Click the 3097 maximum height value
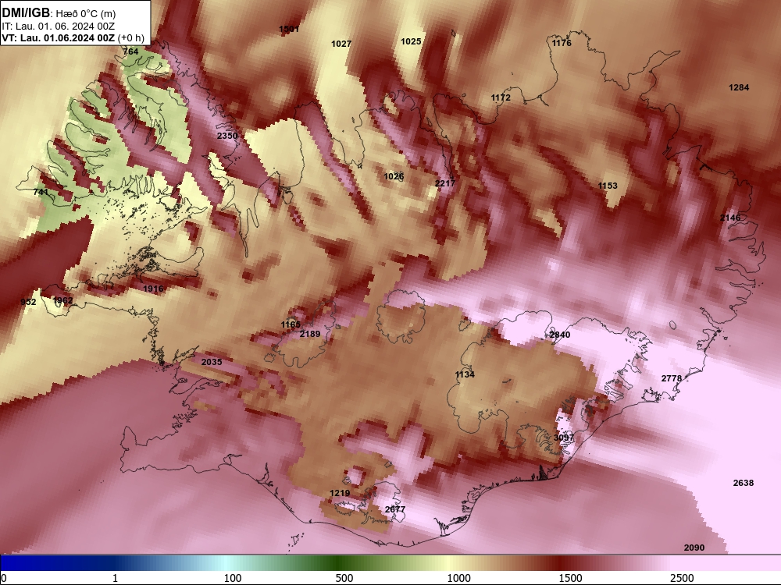 click(x=563, y=438)
